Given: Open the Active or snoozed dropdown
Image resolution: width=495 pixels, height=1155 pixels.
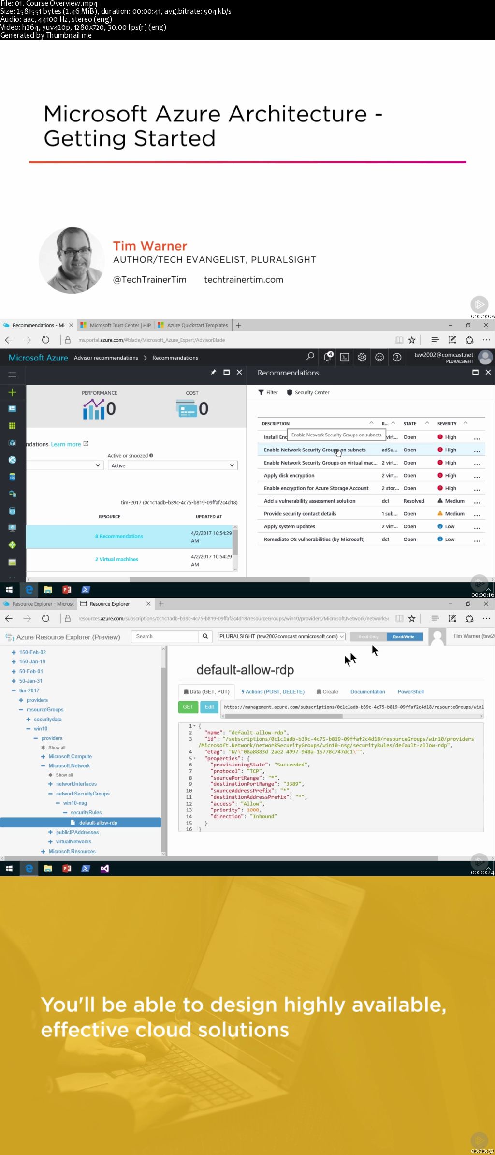Looking at the screenshot, I should click(173, 465).
